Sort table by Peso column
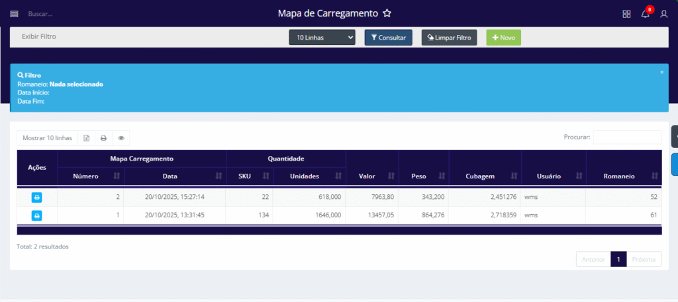The image size is (678, 302). tap(424, 176)
